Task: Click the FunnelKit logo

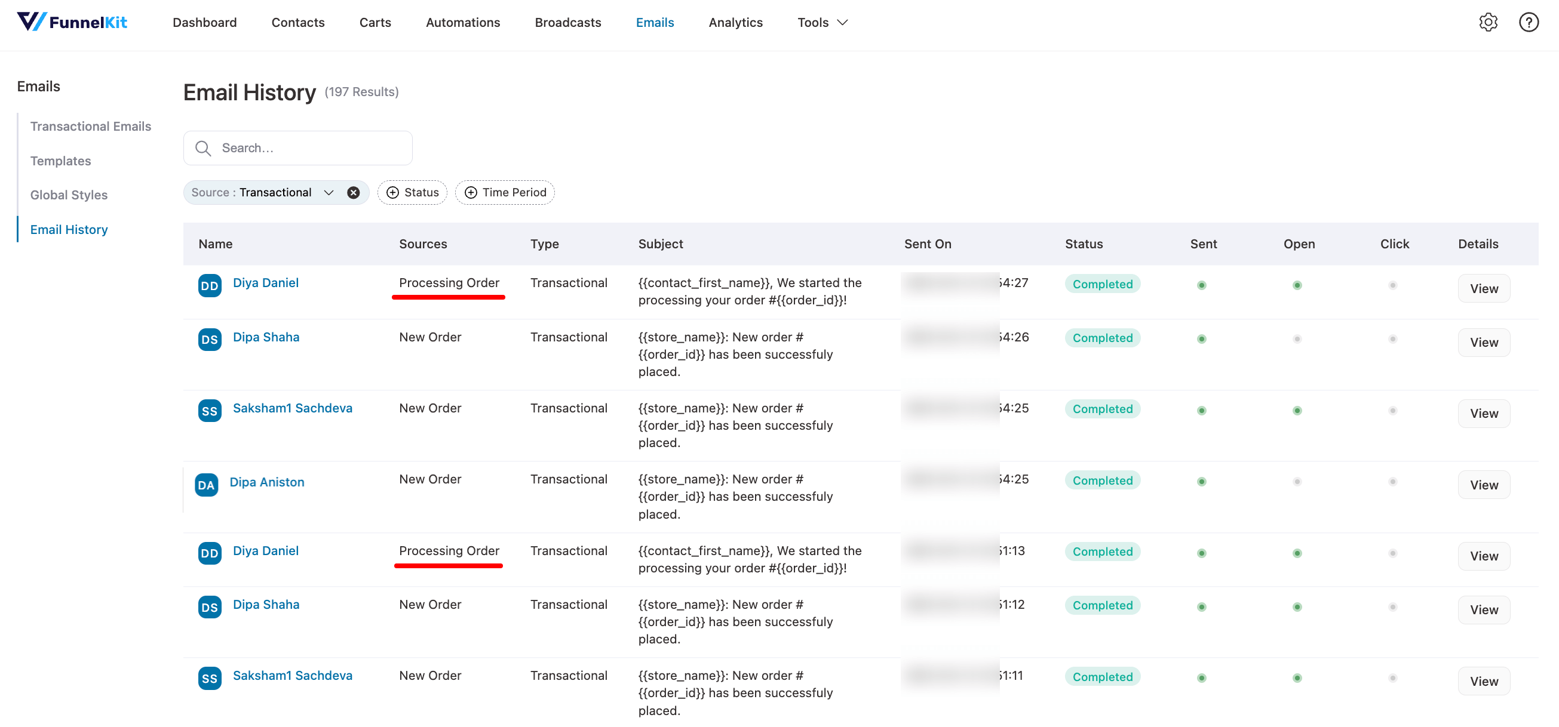Action: click(x=73, y=21)
